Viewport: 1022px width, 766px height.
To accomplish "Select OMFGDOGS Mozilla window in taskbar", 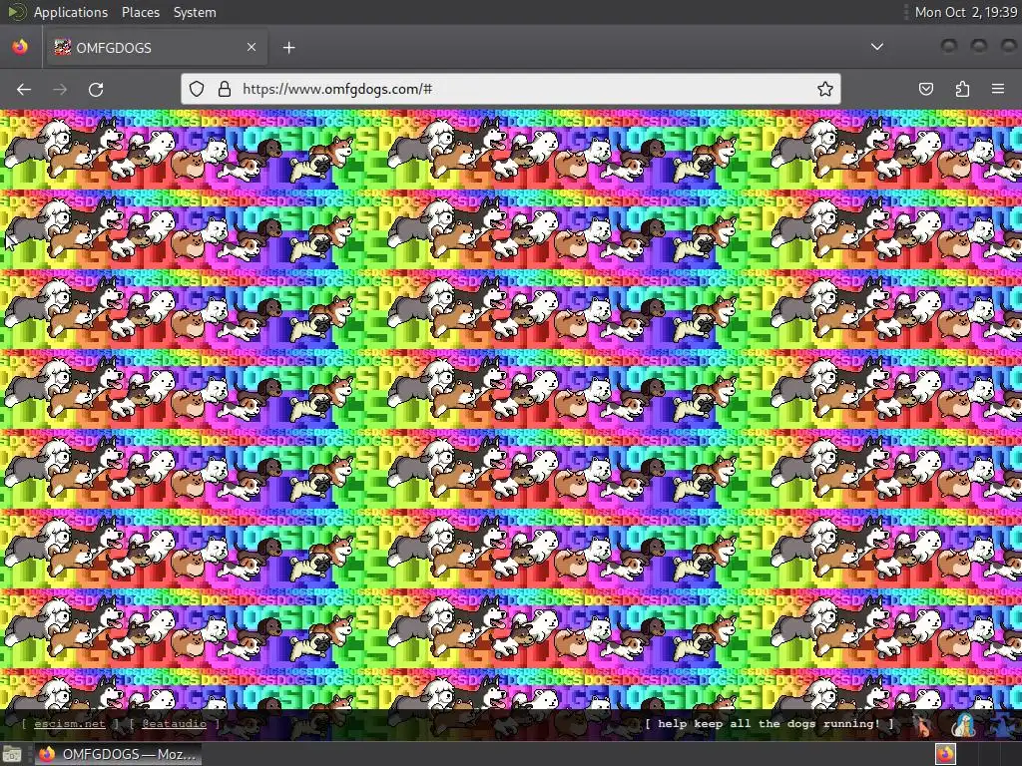I will coord(118,754).
